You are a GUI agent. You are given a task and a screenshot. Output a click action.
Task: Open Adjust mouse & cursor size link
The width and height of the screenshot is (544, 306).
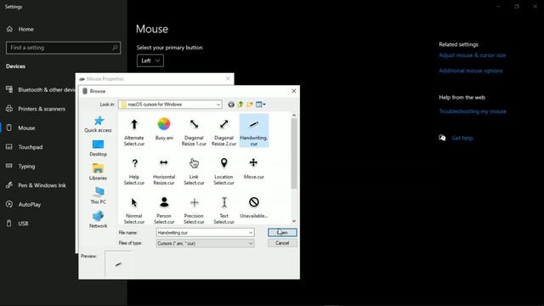[473, 55]
